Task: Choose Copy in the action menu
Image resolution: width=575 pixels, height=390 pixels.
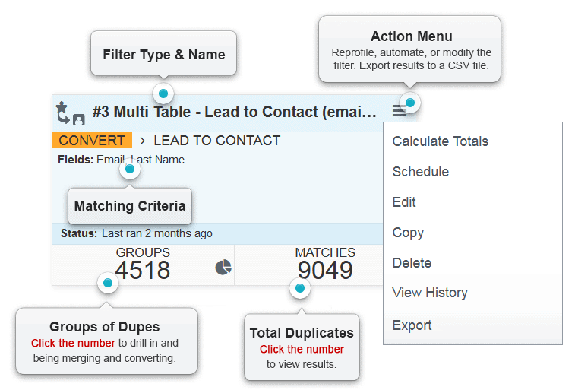Action: click(x=408, y=233)
